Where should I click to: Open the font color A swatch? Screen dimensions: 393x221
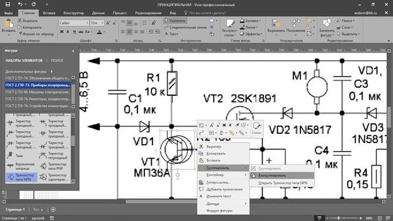[x=99, y=32]
